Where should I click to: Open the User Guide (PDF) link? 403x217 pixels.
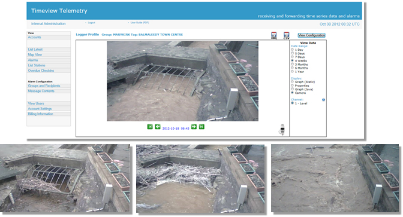click(x=140, y=23)
